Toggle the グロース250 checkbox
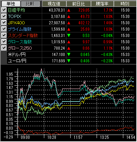Screen dimensions: 137x142 tap(4, 48)
